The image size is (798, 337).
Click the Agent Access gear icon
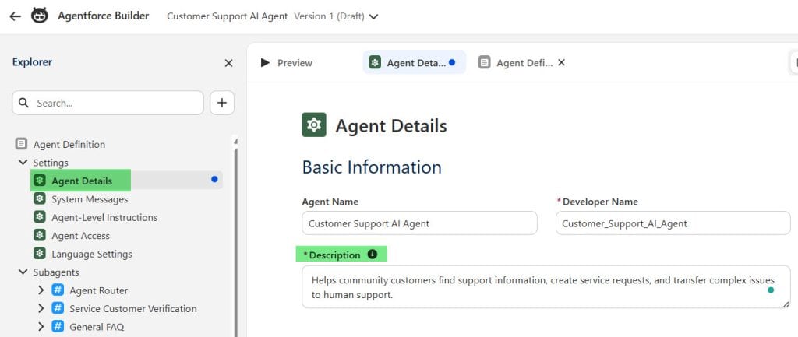point(39,235)
